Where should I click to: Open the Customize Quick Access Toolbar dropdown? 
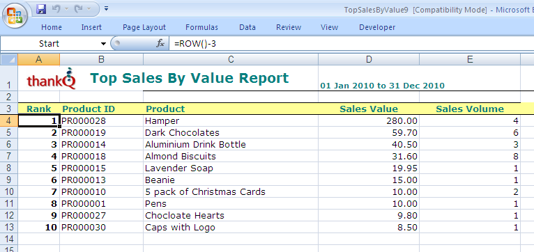(x=106, y=8)
